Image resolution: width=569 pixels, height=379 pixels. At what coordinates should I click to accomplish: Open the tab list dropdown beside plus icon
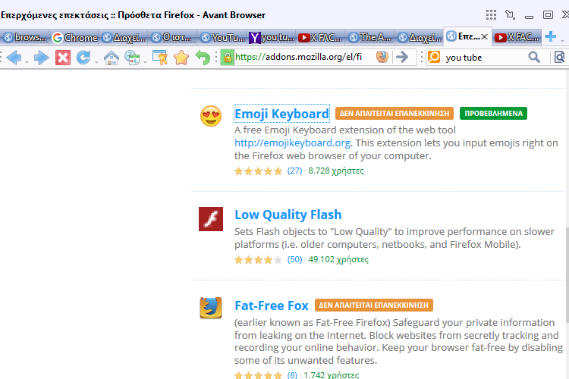pyautogui.click(x=562, y=41)
